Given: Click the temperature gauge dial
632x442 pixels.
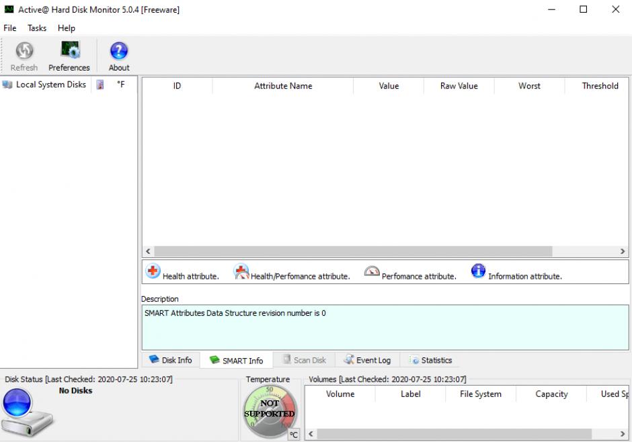Looking at the screenshot, I should (x=270, y=412).
